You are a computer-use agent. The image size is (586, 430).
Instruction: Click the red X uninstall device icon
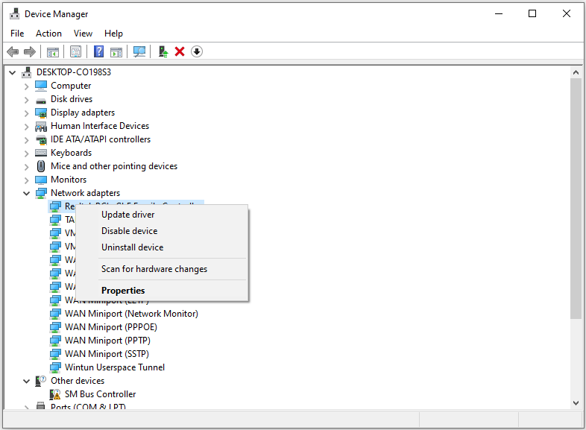tap(180, 51)
